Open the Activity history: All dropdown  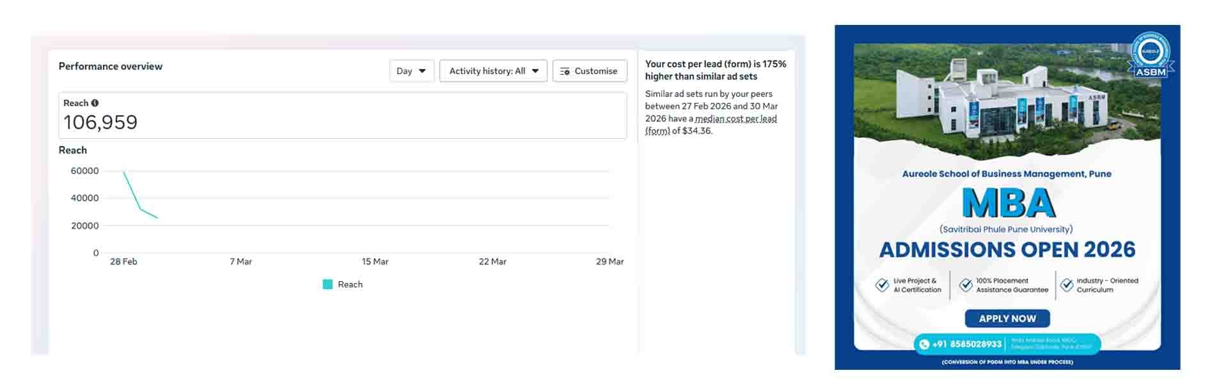click(x=493, y=71)
